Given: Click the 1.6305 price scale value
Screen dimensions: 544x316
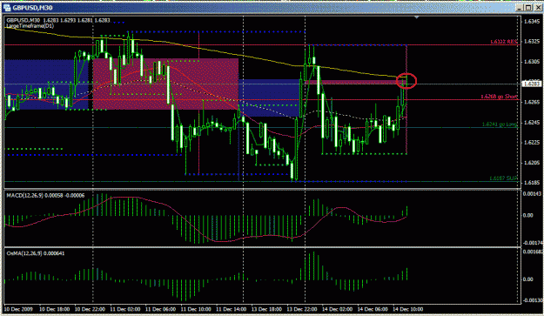Looking at the screenshot, I should (532, 62).
